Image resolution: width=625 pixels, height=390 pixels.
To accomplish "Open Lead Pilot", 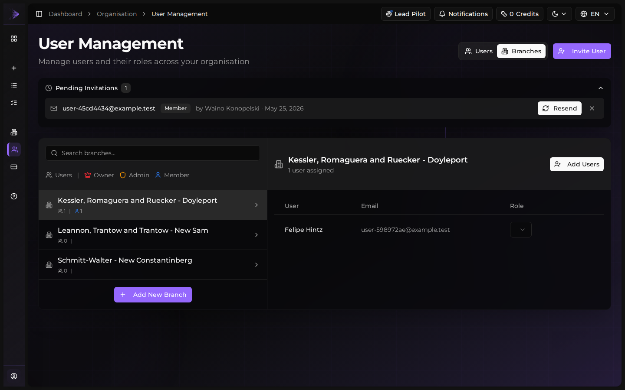I will pyautogui.click(x=406, y=14).
